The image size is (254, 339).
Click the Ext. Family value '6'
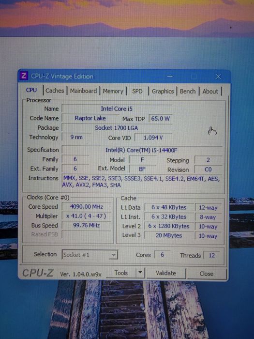point(75,169)
